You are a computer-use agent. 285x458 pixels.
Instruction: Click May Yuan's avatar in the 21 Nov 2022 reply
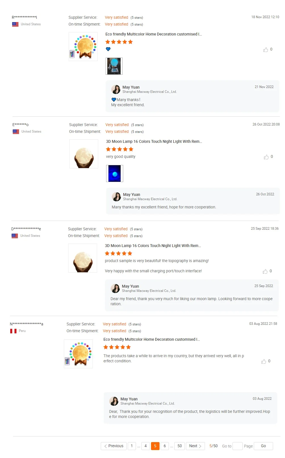[116, 89]
